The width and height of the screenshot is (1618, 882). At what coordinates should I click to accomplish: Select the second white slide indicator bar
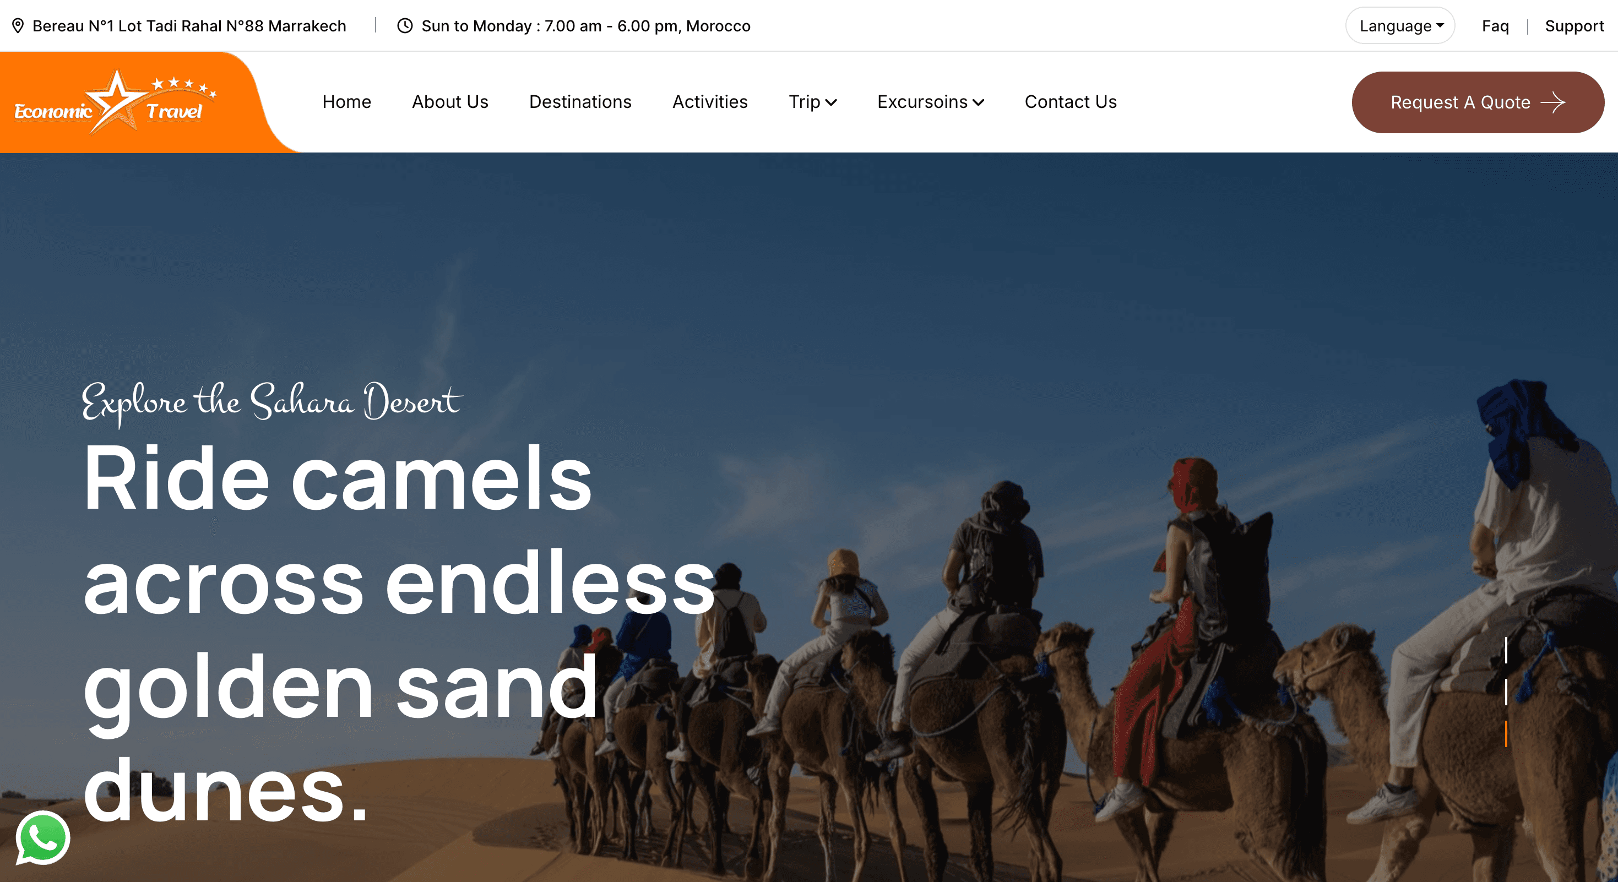click(1506, 692)
